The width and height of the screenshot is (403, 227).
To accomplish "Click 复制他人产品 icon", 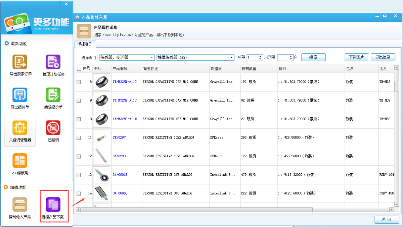I will [x=20, y=205].
